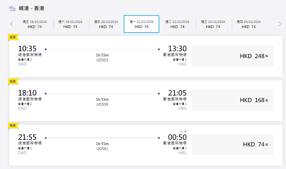This screenshot has height=169, width=286.
Task: Switch to the 週日 20/10/2024 date tab
Action: click(x=106, y=24)
